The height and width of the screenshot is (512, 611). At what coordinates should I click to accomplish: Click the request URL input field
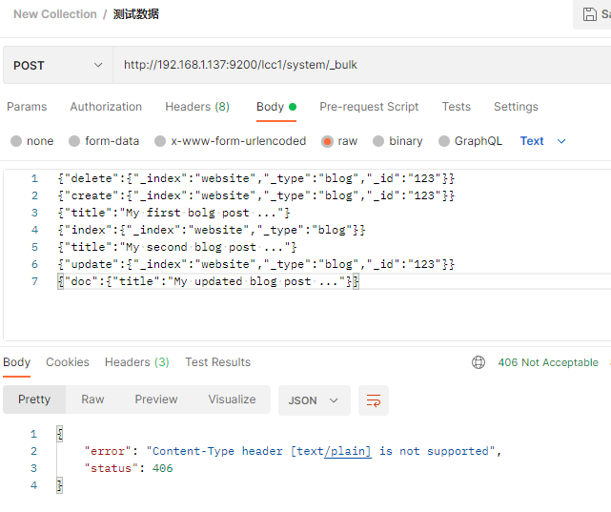tap(362, 66)
